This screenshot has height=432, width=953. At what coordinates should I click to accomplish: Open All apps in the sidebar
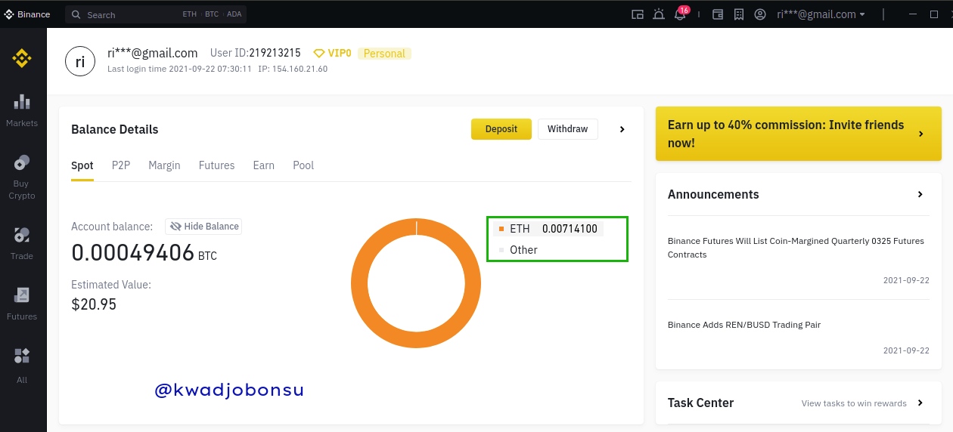coord(22,366)
